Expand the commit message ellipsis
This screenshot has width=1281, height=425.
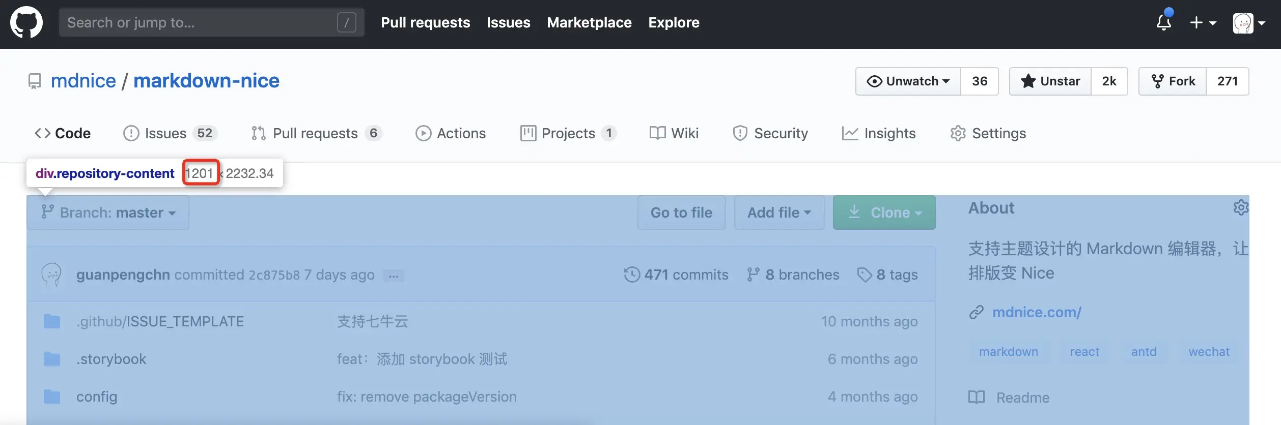click(x=394, y=276)
